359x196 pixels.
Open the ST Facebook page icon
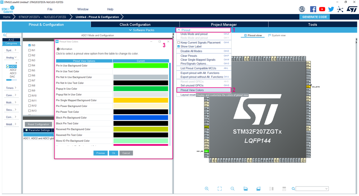tap(313, 9)
